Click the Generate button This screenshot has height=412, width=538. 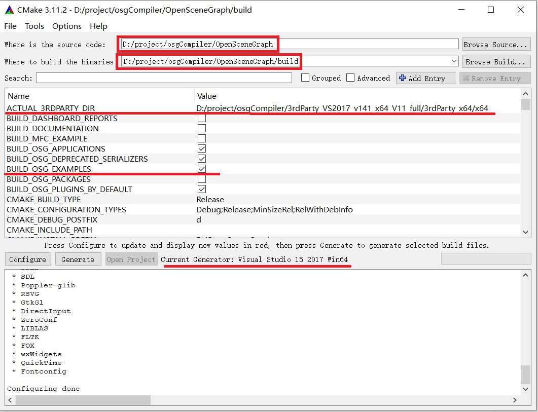[78, 259]
